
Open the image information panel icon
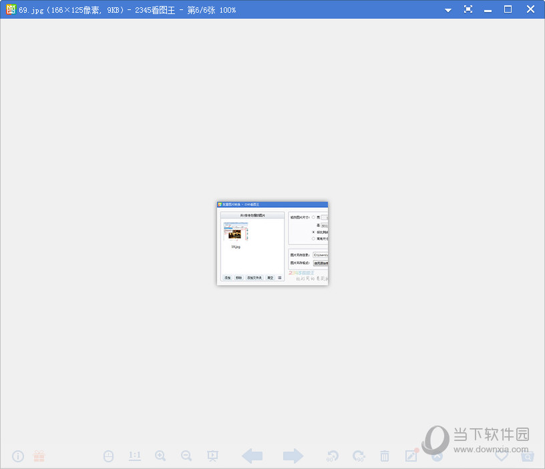[18, 456]
